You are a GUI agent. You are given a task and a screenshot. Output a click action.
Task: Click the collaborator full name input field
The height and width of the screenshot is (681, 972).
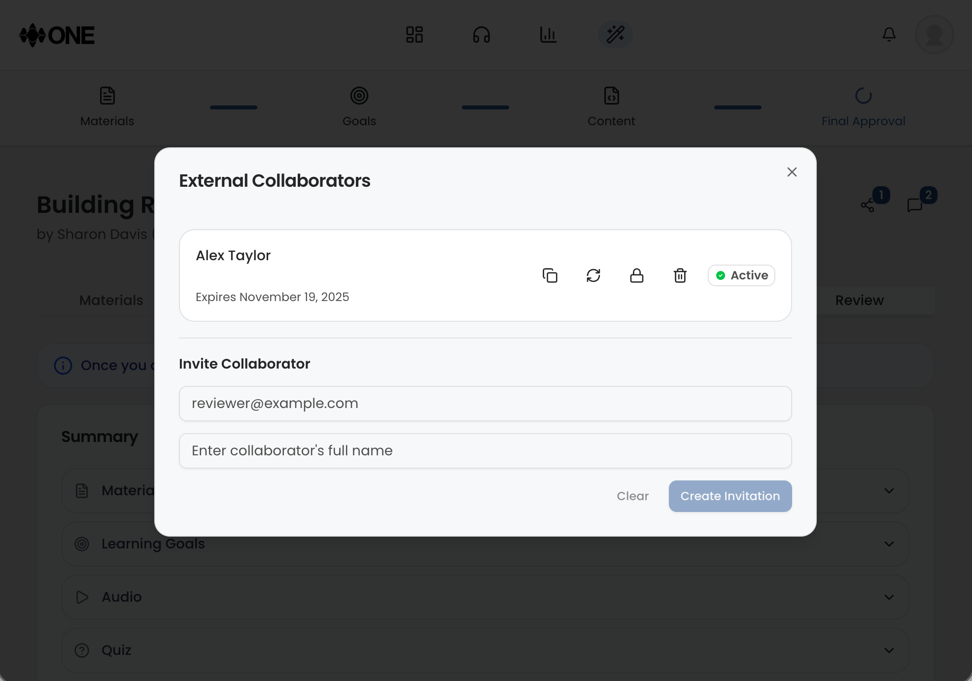tap(485, 450)
